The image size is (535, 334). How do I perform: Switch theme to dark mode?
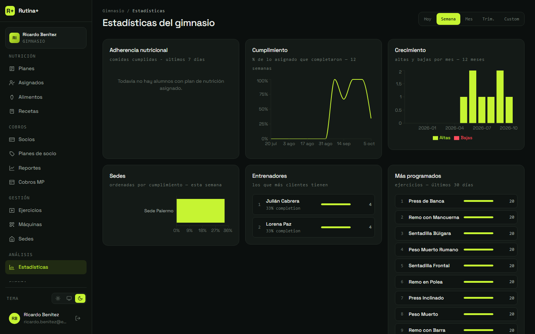pos(80,298)
